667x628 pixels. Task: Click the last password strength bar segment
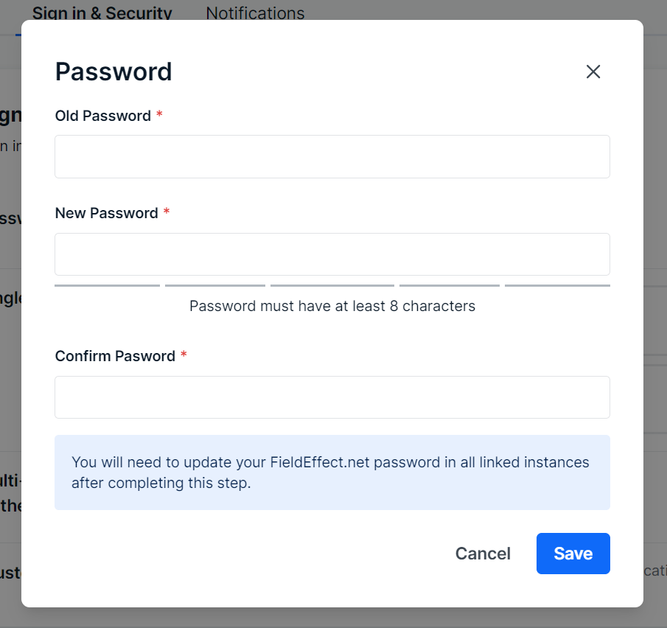pos(557,285)
